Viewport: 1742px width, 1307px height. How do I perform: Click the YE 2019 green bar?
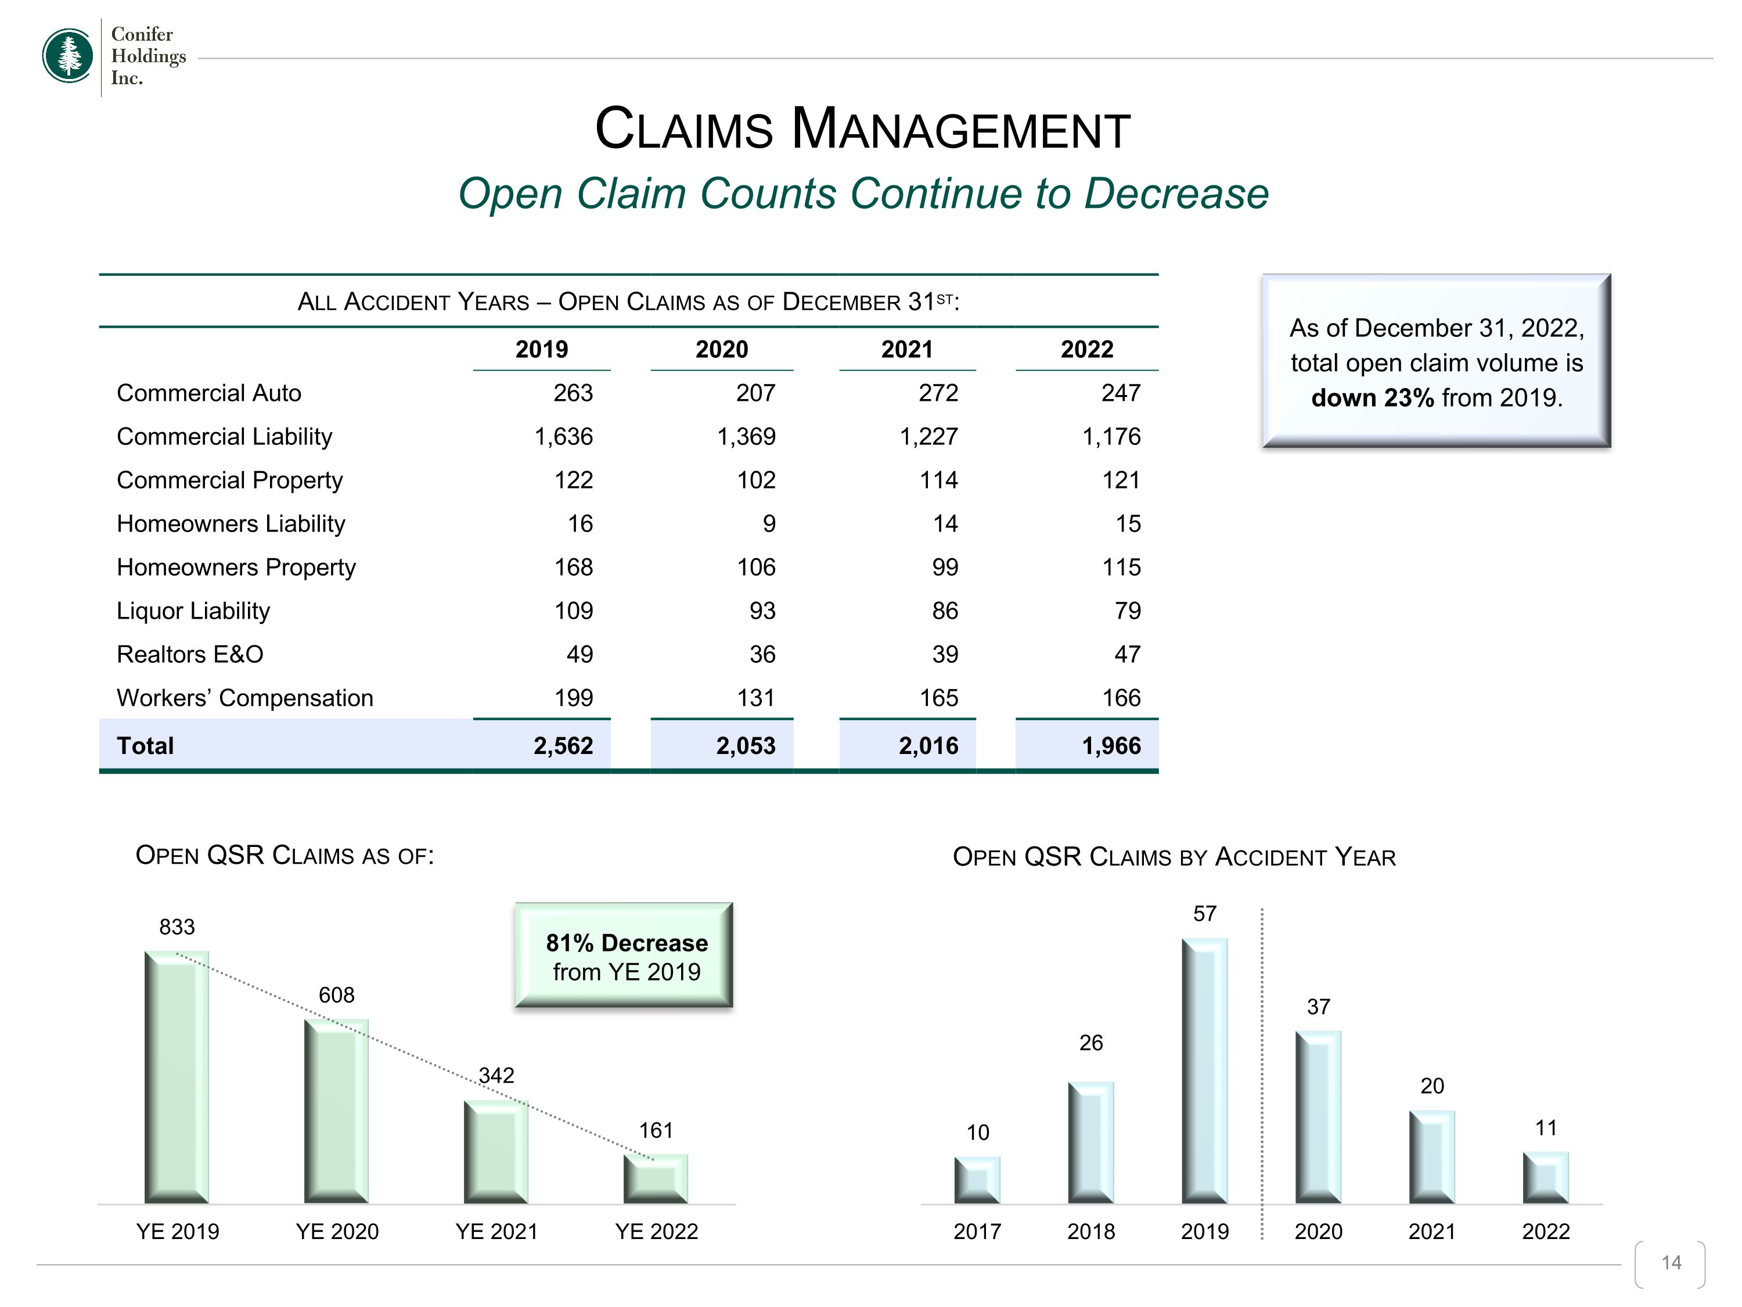click(x=177, y=1077)
